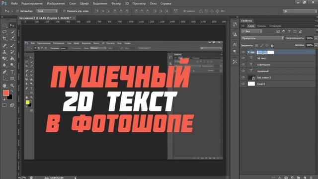Select the Rectangular Marquee tool

click(4, 25)
